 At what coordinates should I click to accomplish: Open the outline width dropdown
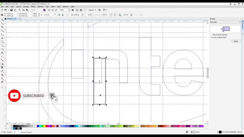click(82, 15)
